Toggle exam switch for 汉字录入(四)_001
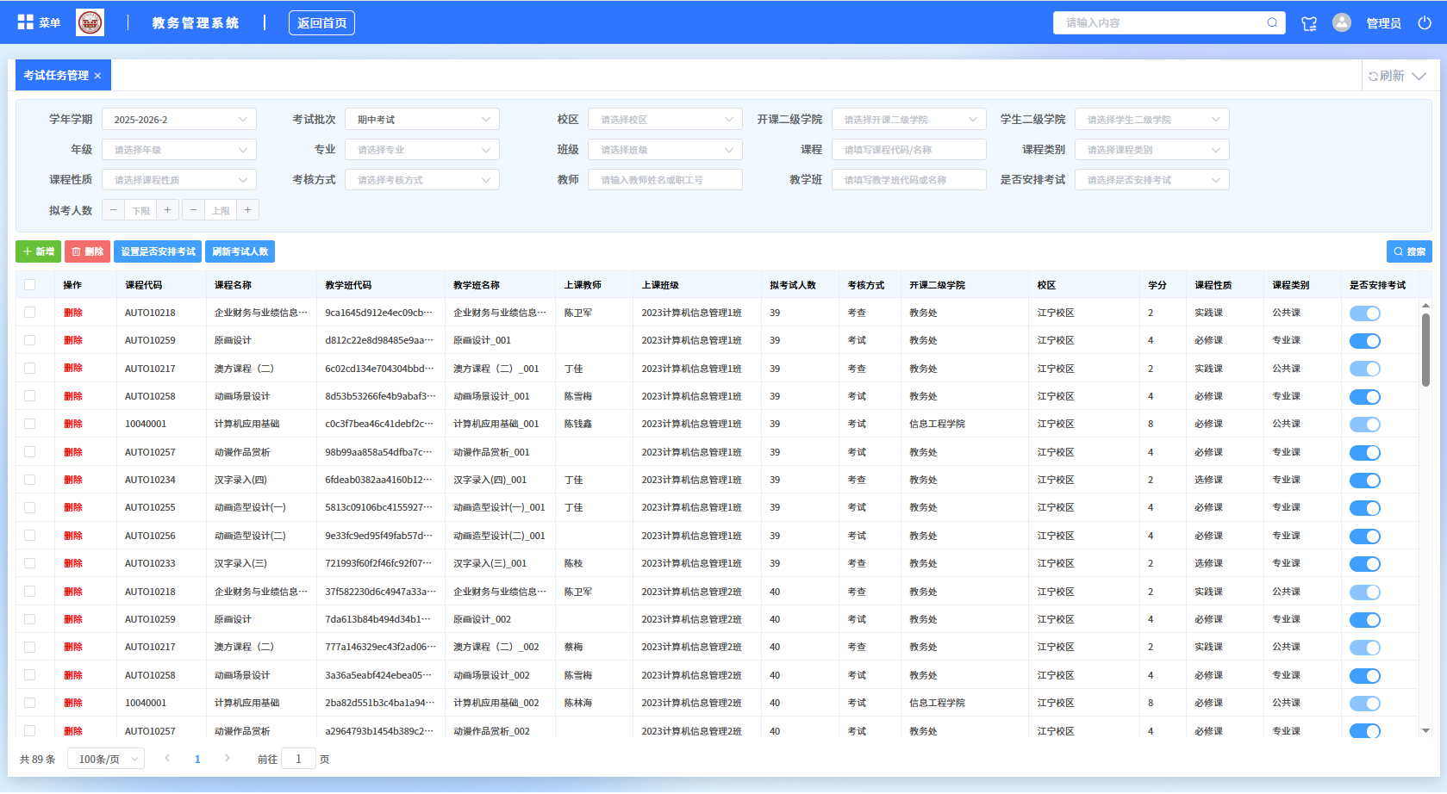Image resolution: width=1447 pixels, height=794 pixels. pos(1365,481)
